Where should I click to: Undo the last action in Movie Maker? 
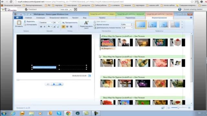pos(25,14)
